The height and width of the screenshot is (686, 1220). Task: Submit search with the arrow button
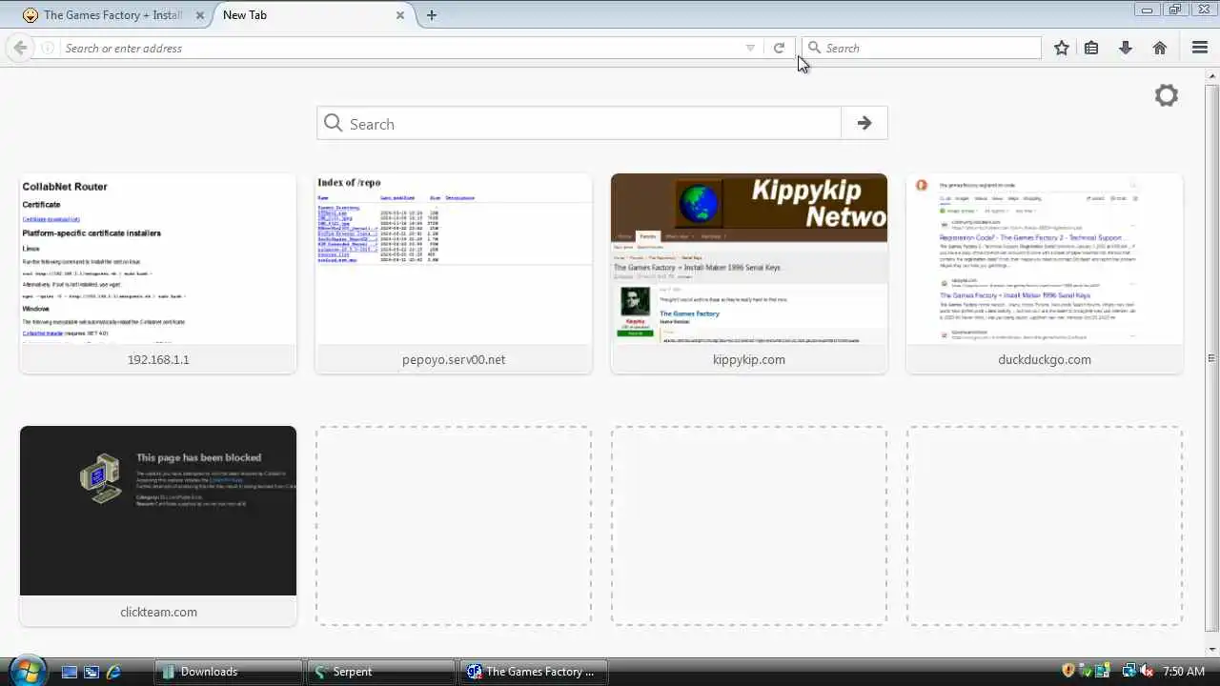point(864,123)
